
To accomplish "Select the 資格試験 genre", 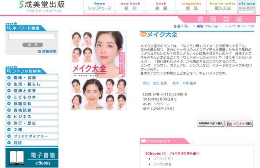I will [x=32, y=110].
